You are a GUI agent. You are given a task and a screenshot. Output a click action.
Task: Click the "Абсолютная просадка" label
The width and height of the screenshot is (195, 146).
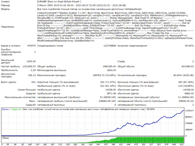point(8,75)
